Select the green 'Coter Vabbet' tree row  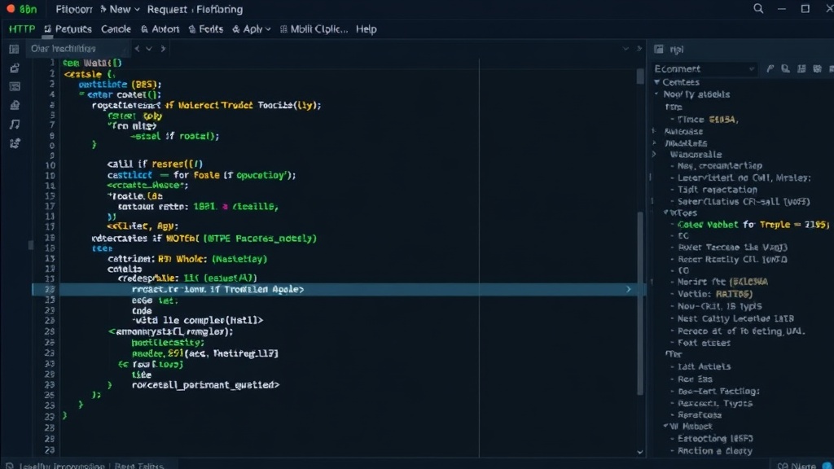(753, 225)
